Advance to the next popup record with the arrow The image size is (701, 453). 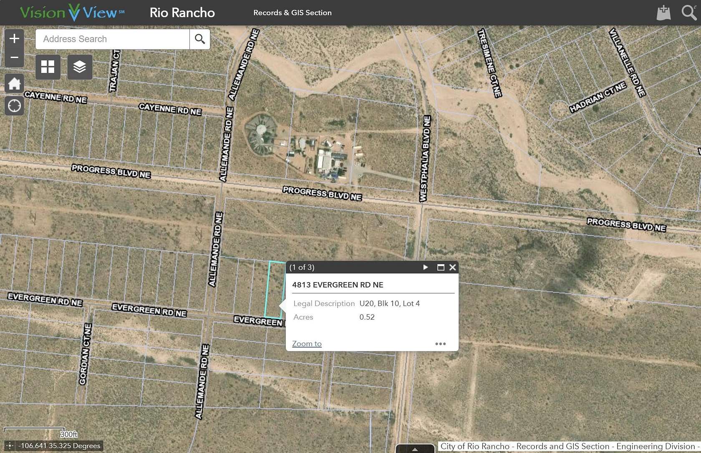[425, 267]
